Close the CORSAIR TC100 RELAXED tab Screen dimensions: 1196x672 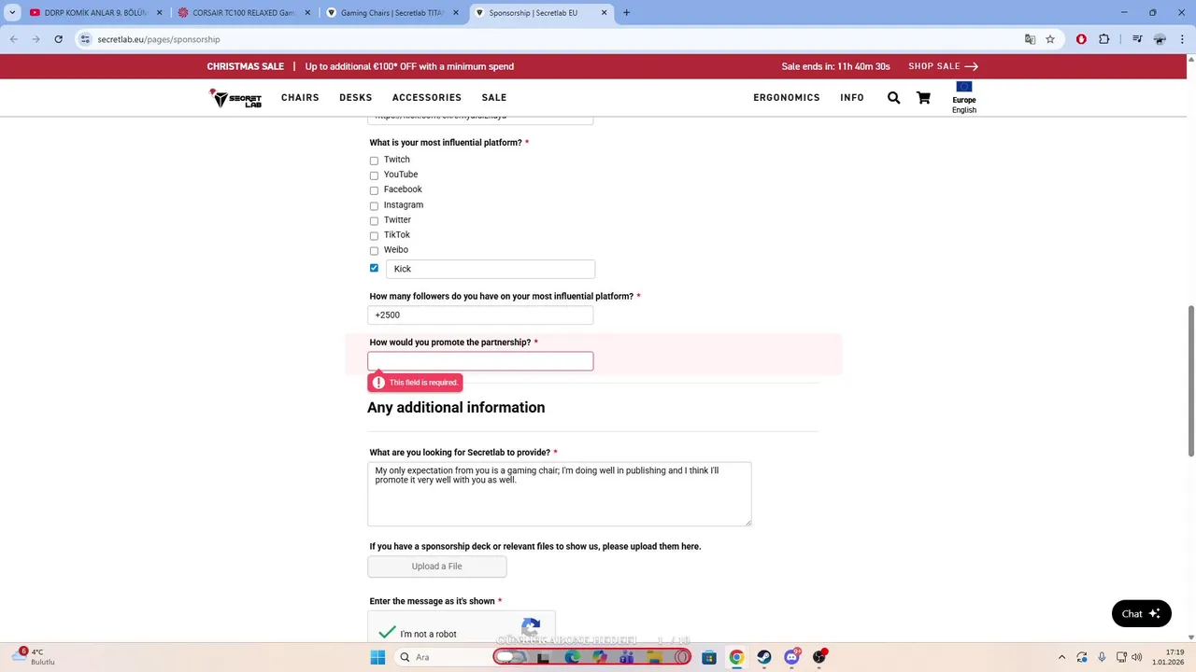point(307,13)
